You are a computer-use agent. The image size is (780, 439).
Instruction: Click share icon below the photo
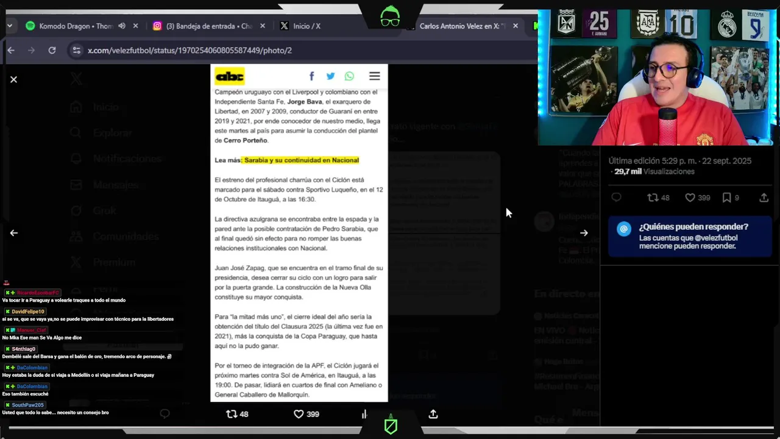(433, 414)
